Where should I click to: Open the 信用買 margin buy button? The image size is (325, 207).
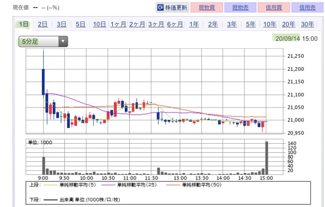pyautogui.click(x=274, y=8)
